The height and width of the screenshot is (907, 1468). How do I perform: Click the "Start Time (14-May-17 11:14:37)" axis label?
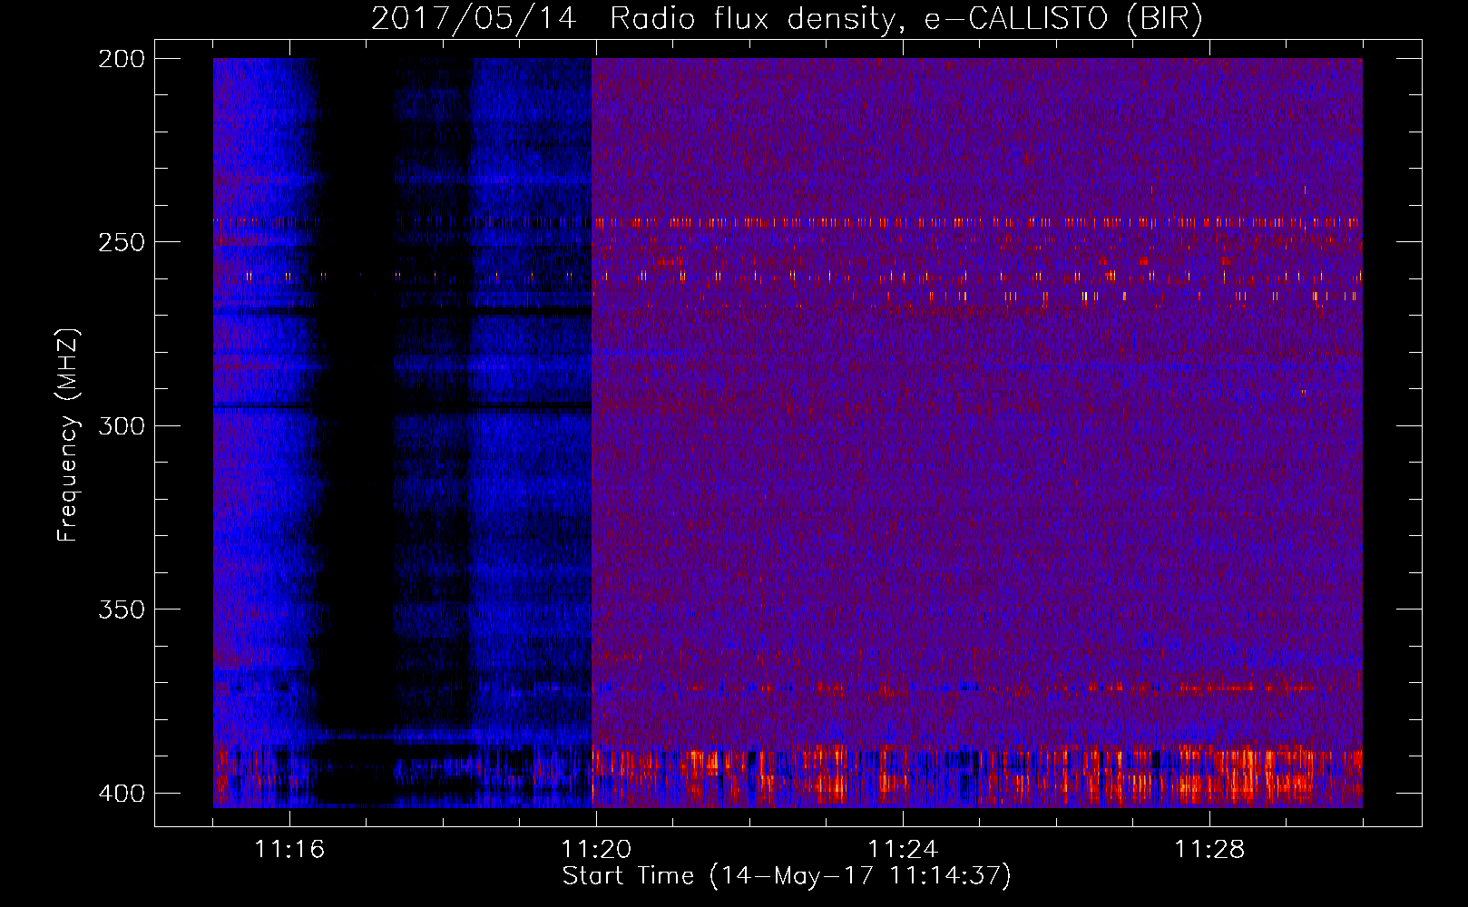click(x=787, y=876)
